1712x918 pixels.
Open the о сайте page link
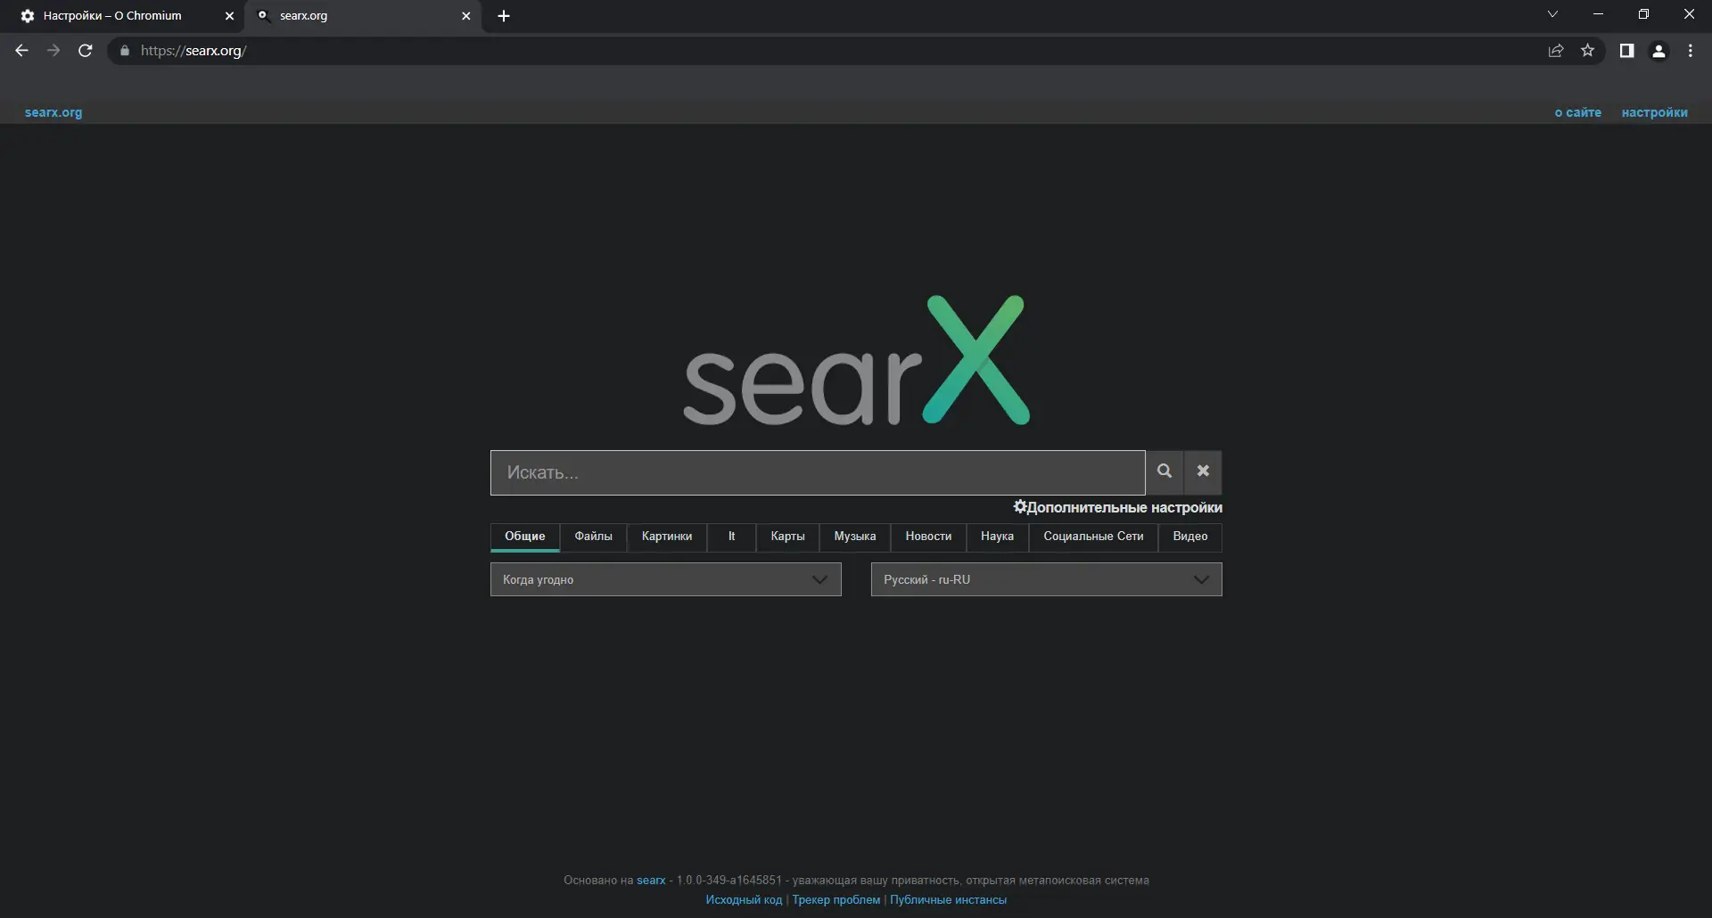(1578, 112)
